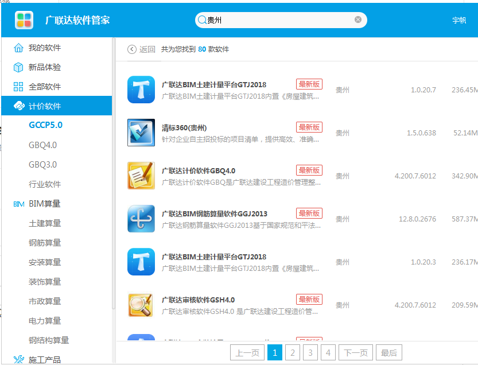478x365 pixels.
Task: Select 安装算量 in sidebar
Action: 45,262
